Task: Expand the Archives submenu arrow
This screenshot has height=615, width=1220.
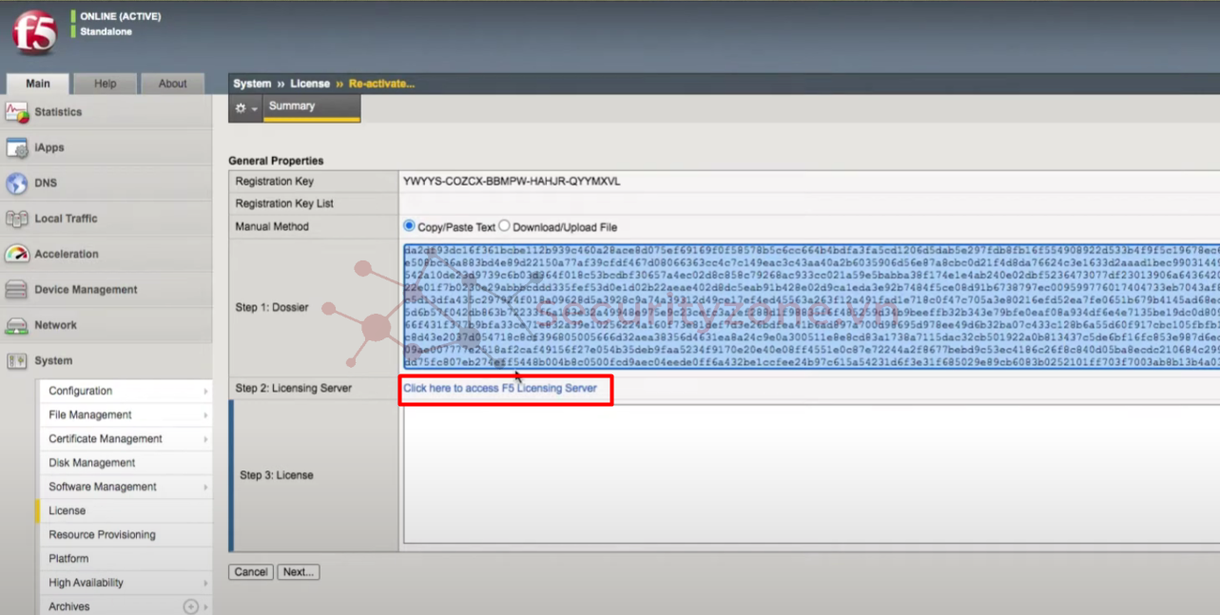Action: pyautogui.click(x=205, y=606)
